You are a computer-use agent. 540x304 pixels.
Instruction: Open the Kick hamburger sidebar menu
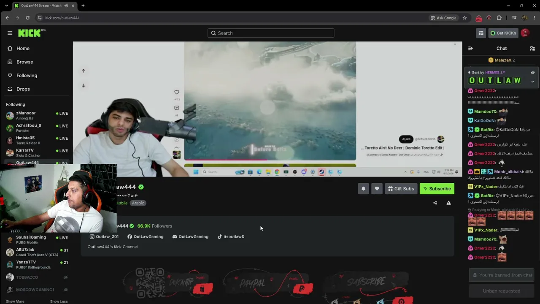[10, 33]
